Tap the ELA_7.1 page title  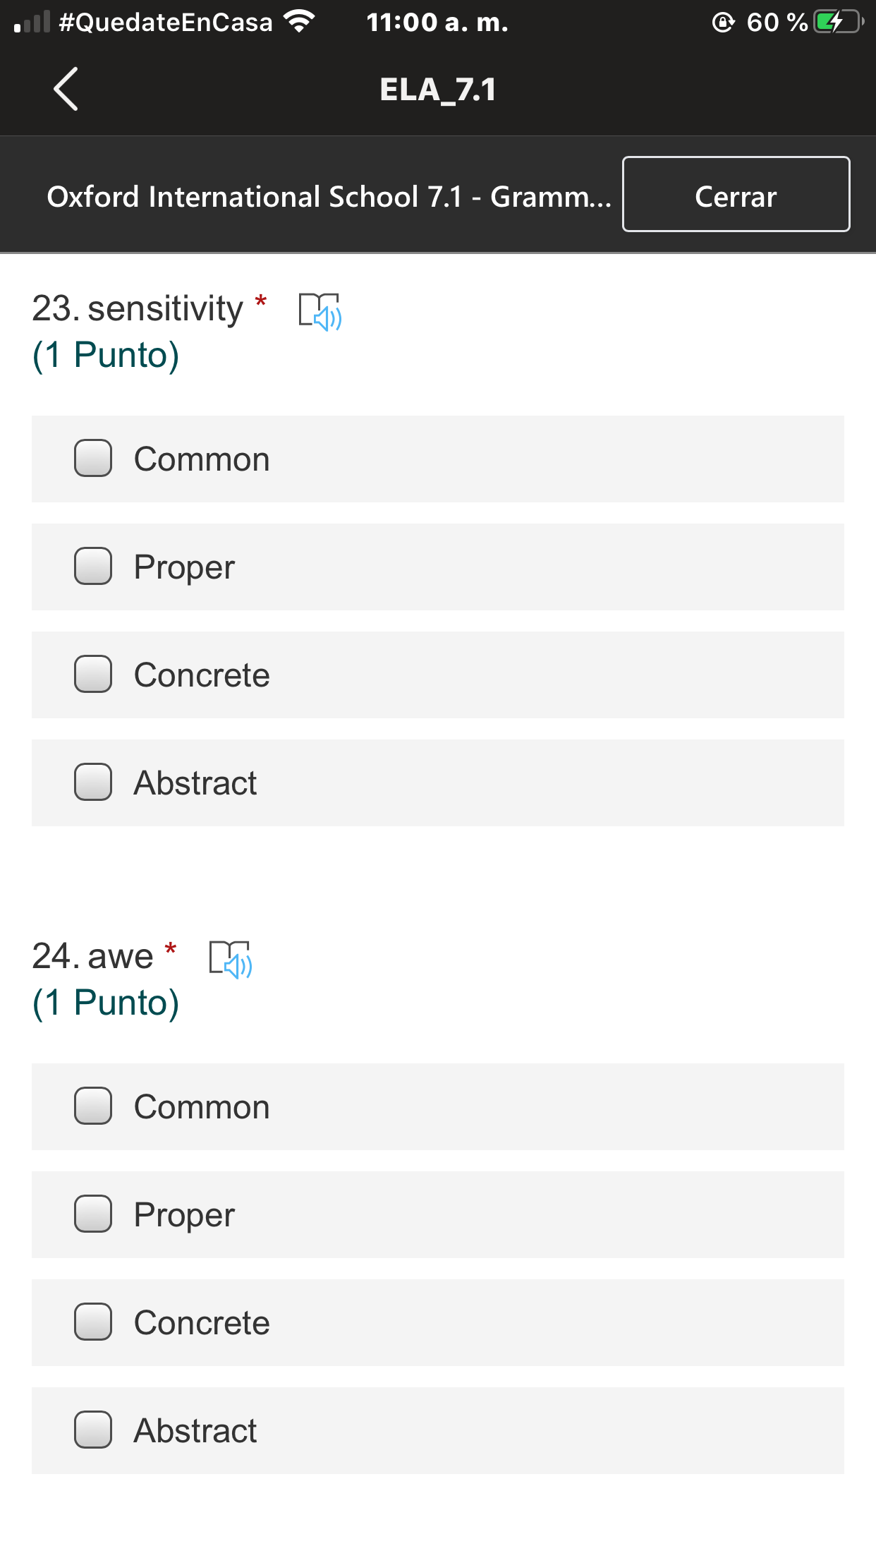click(x=437, y=90)
